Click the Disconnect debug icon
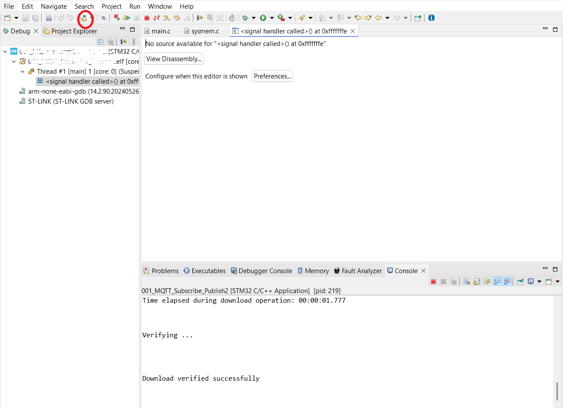Viewport: 563px width, 408px height. (156, 18)
